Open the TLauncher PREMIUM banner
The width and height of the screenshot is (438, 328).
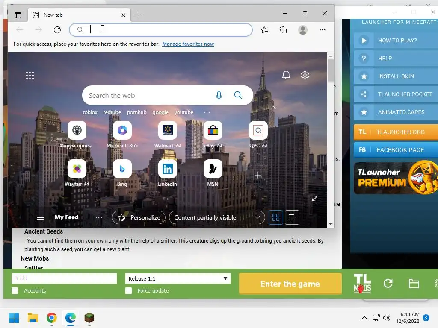396,178
